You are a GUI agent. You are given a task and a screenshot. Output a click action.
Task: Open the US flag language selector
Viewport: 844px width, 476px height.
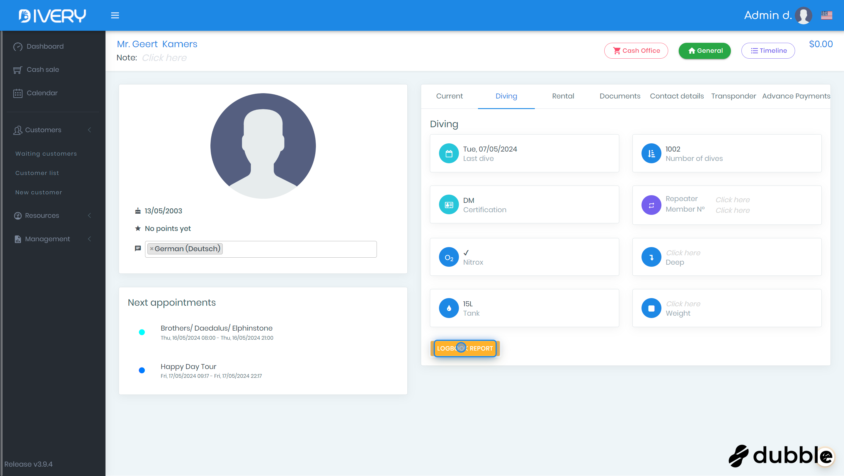[826, 16]
